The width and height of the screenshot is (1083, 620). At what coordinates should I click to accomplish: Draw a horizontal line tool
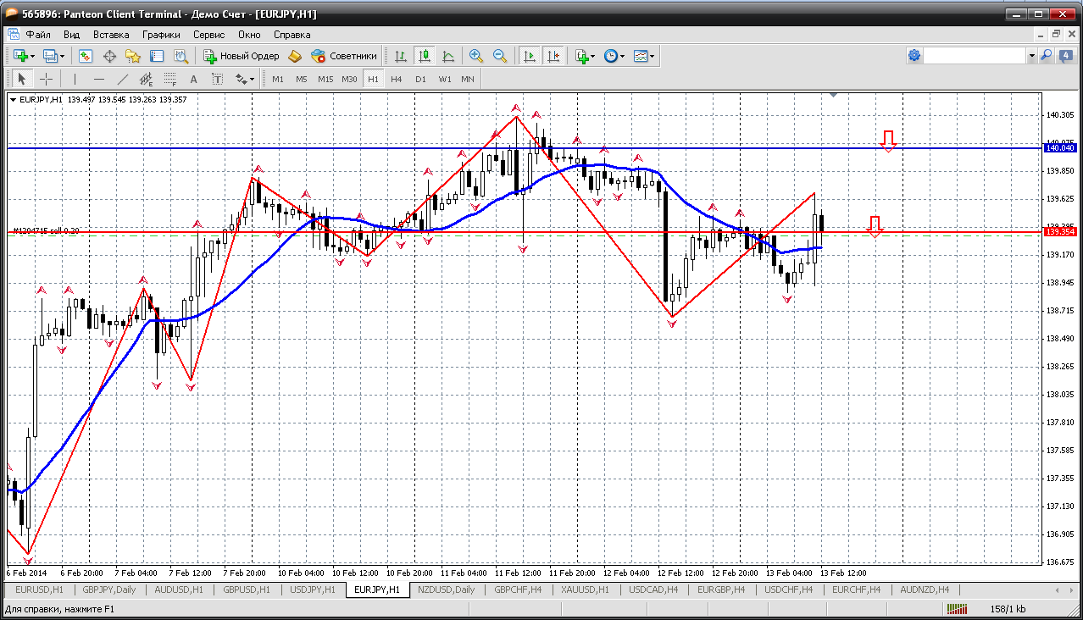(x=99, y=79)
